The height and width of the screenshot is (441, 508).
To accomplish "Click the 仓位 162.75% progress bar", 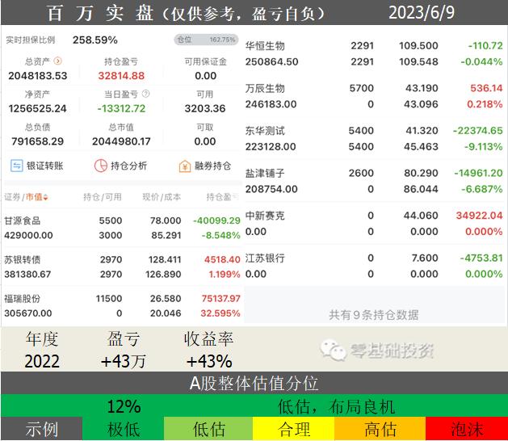I will (207, 40).
